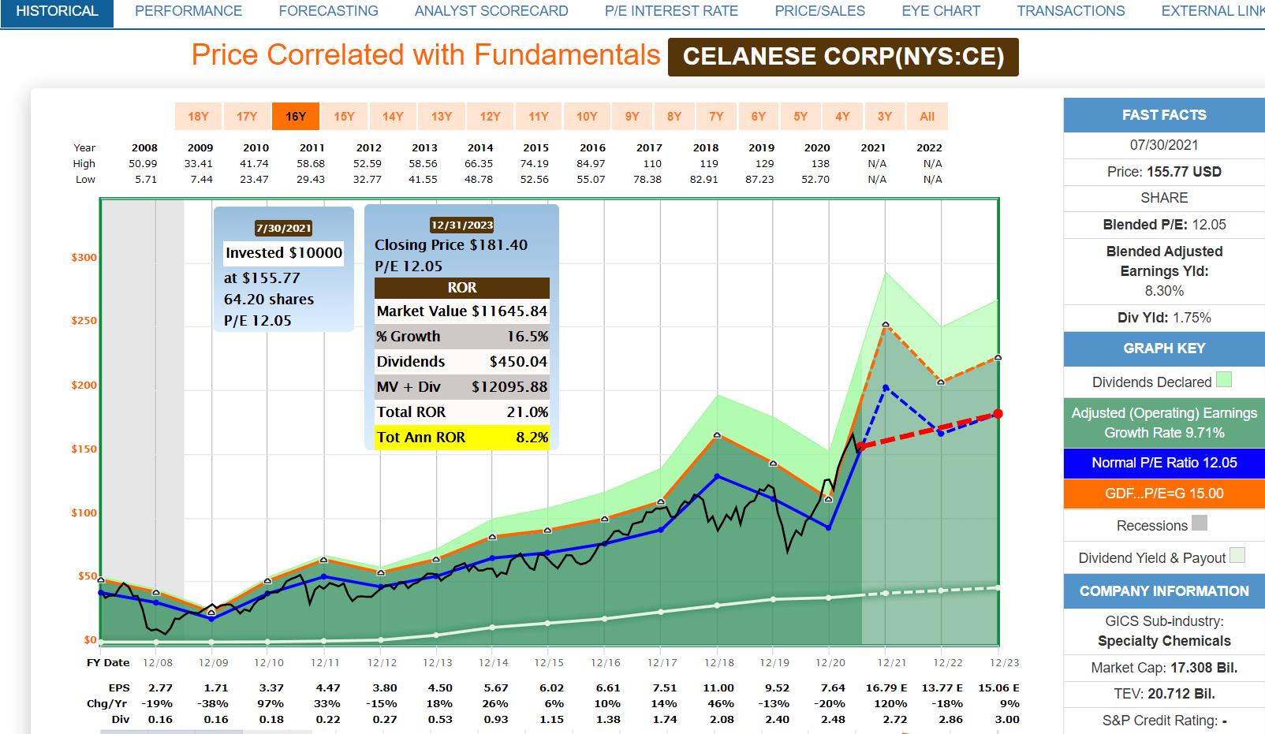
Task: Click the 'Tot Ann ROR' highlighted row
Action: [x=462, y=437]
